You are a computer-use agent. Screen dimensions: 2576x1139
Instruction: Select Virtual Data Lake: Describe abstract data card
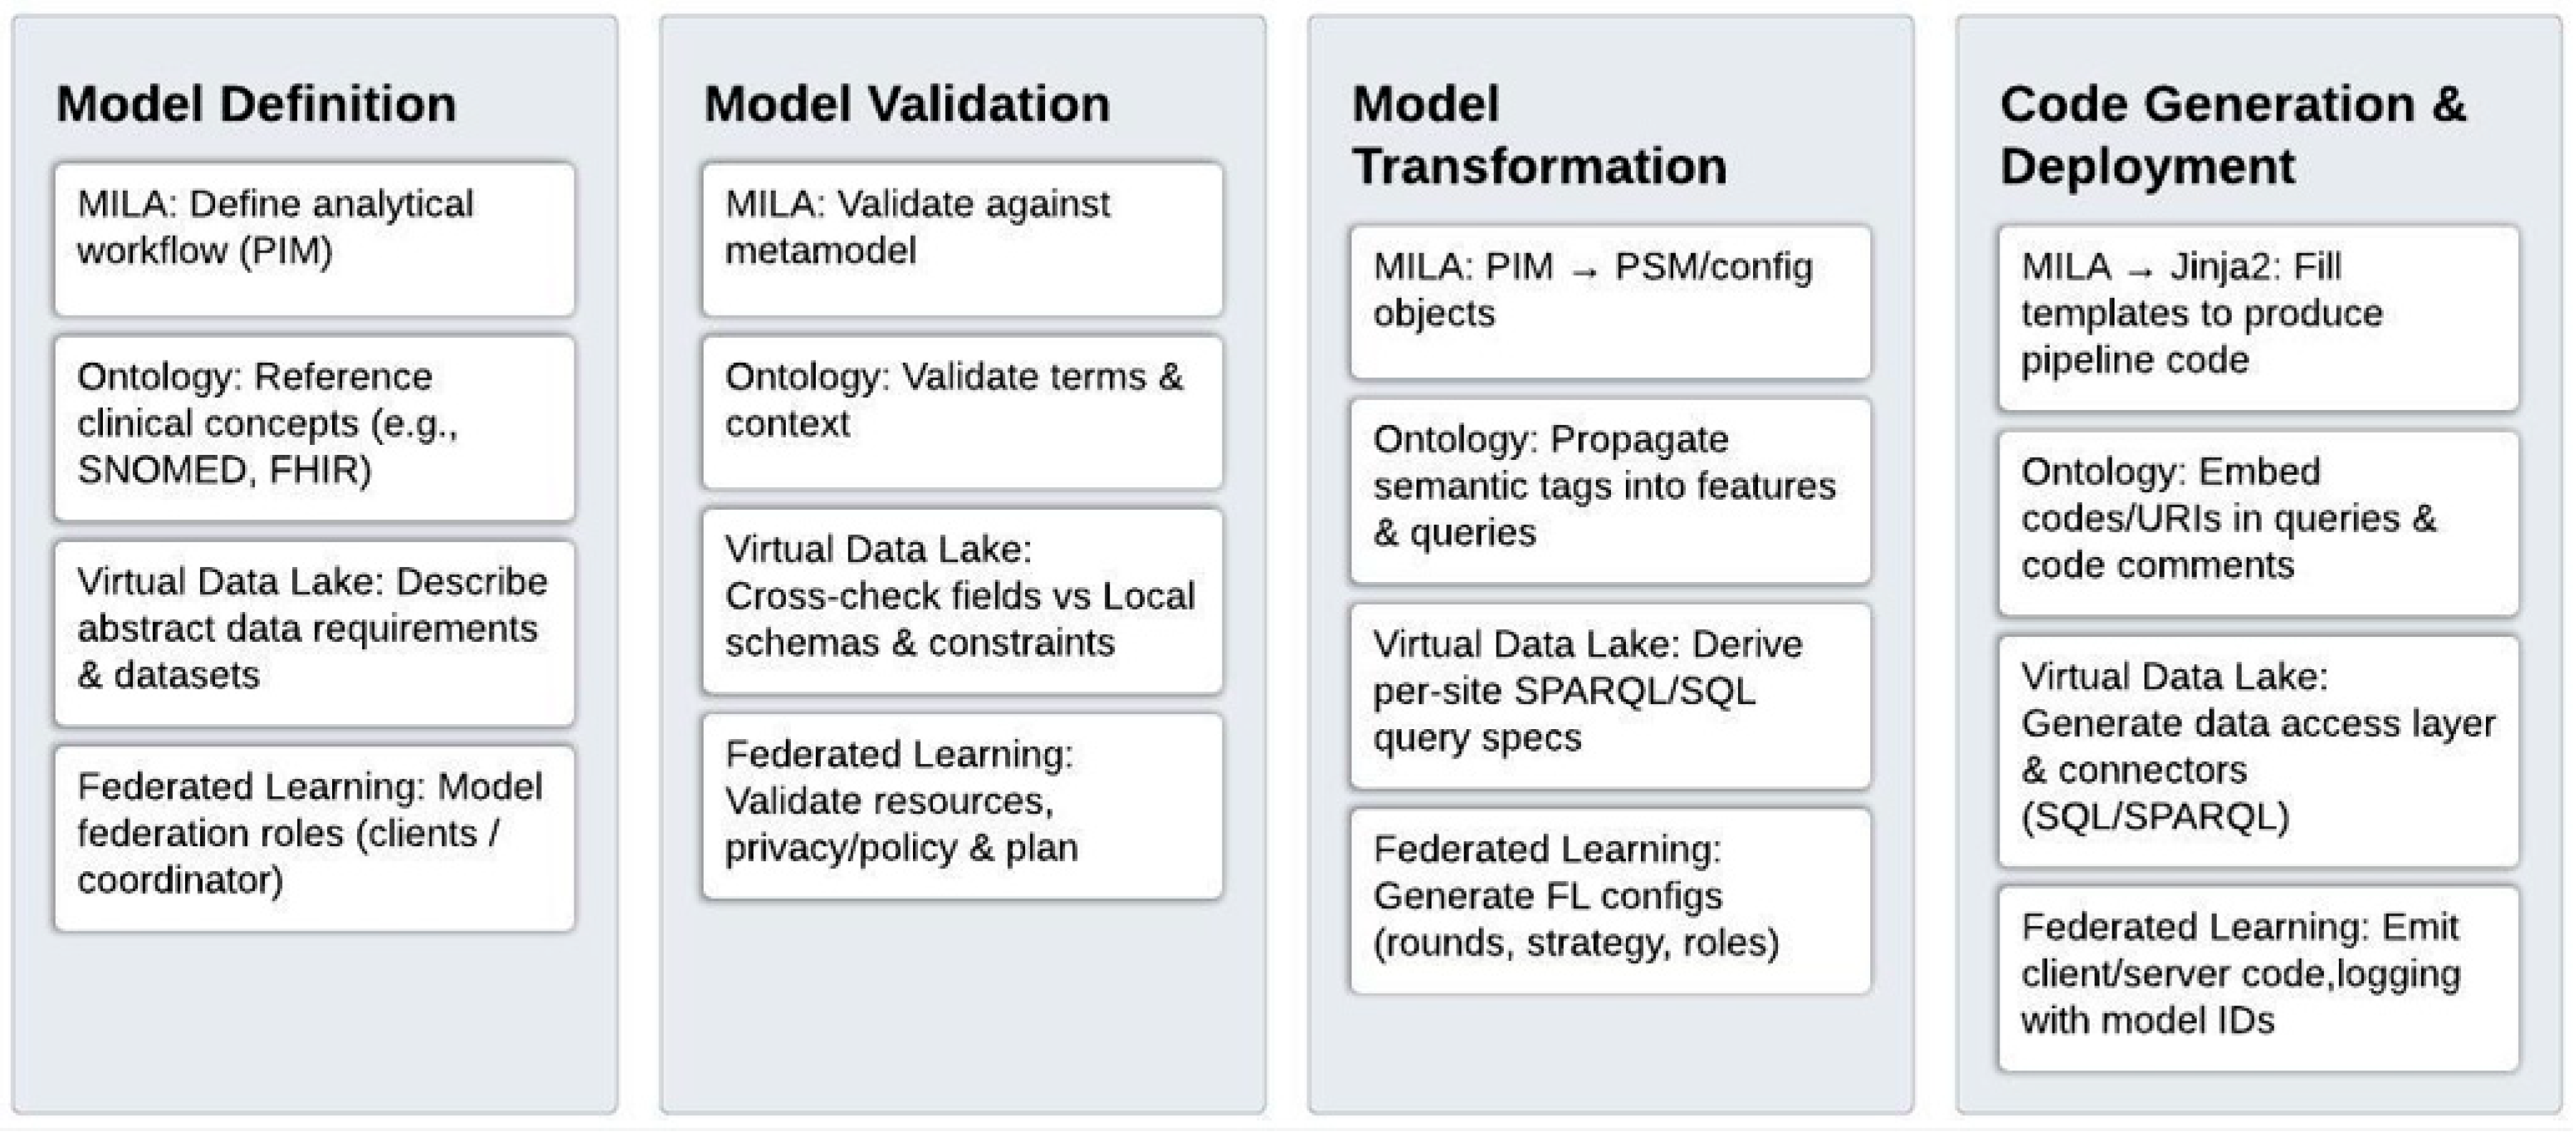[x=315, y=634]
